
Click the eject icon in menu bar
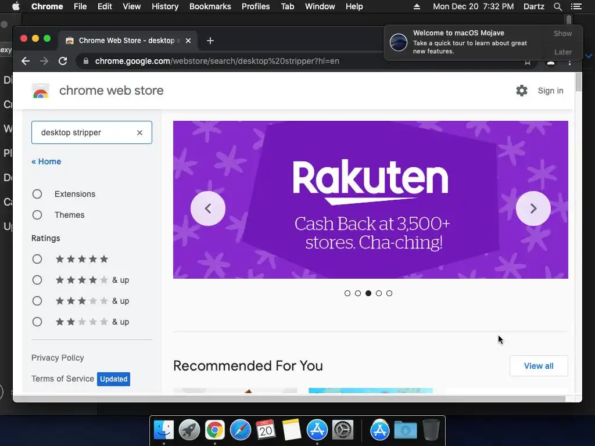pos(417,6)
